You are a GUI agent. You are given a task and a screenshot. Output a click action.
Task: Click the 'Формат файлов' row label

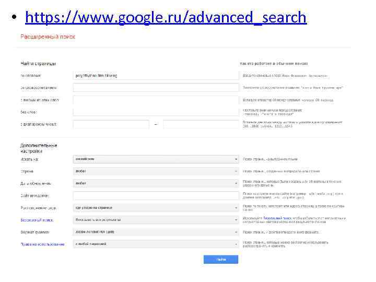[x=35, y=232]
